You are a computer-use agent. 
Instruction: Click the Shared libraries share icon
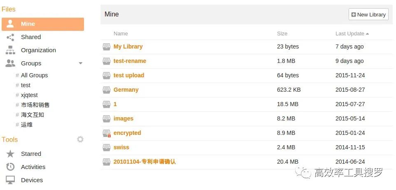tap(10, 37)
